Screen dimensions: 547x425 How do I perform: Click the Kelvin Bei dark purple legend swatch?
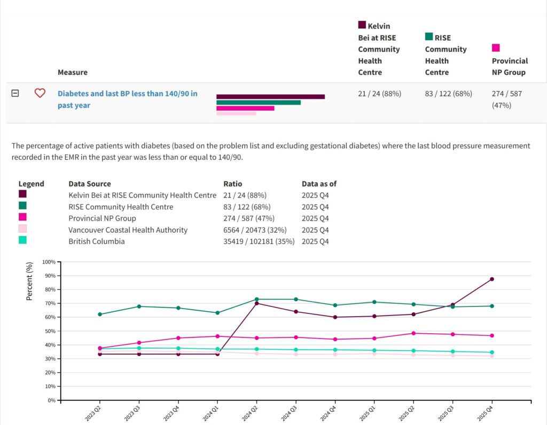point(22,194)
